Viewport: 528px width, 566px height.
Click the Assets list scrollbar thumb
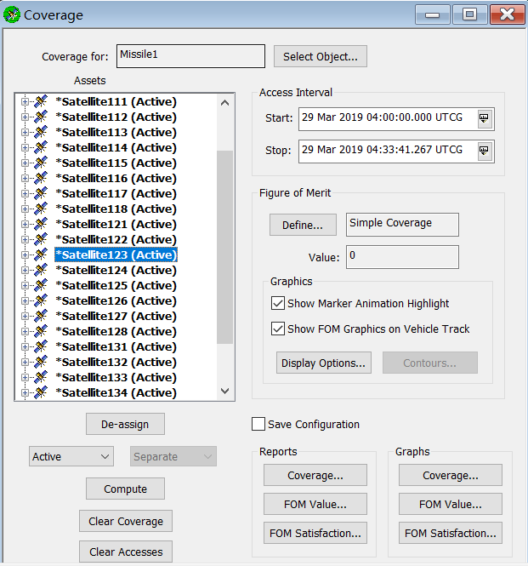225,248
